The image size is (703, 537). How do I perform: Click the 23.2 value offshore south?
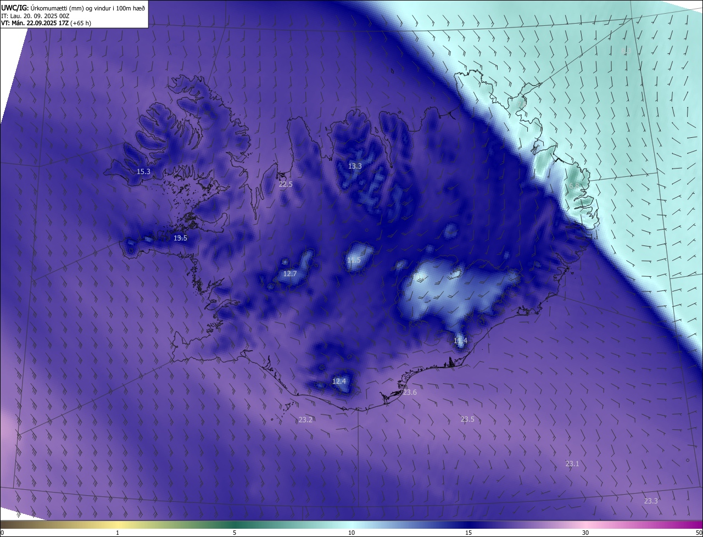pos(305,419)
